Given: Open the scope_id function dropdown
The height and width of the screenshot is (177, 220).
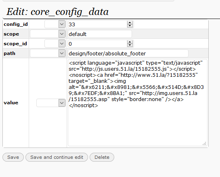Looking at the screenshot, I should [55, 44].
